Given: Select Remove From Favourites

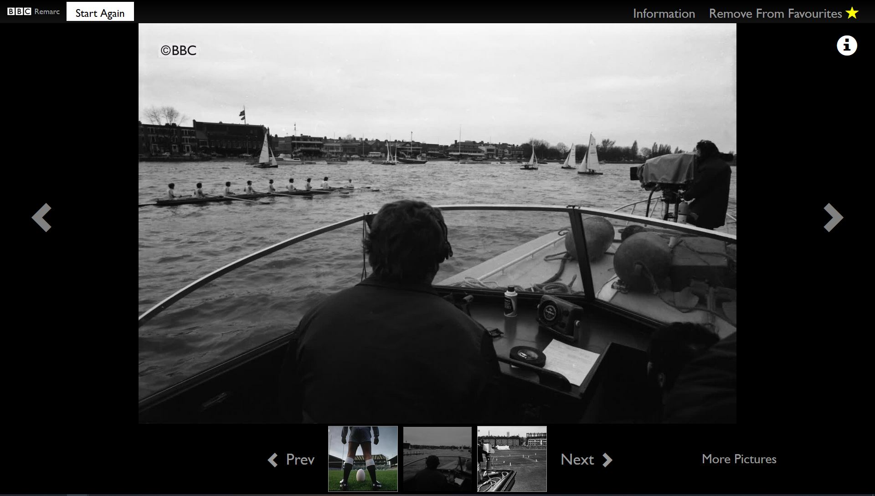Looking at the screenshot, I should click(x=775, y=14).
